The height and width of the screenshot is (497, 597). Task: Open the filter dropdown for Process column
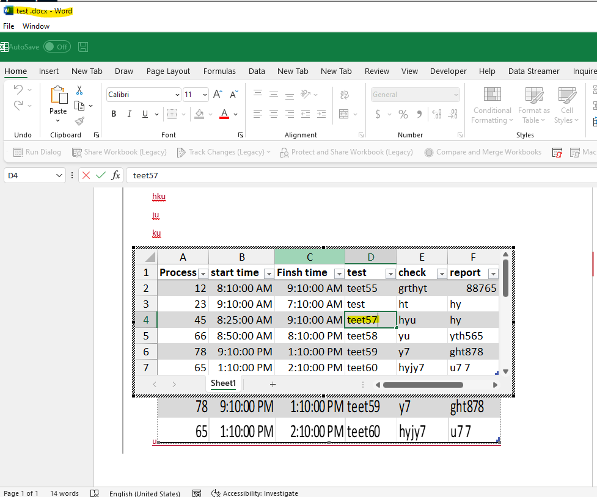pyautogui.click(x=203, y=273)
